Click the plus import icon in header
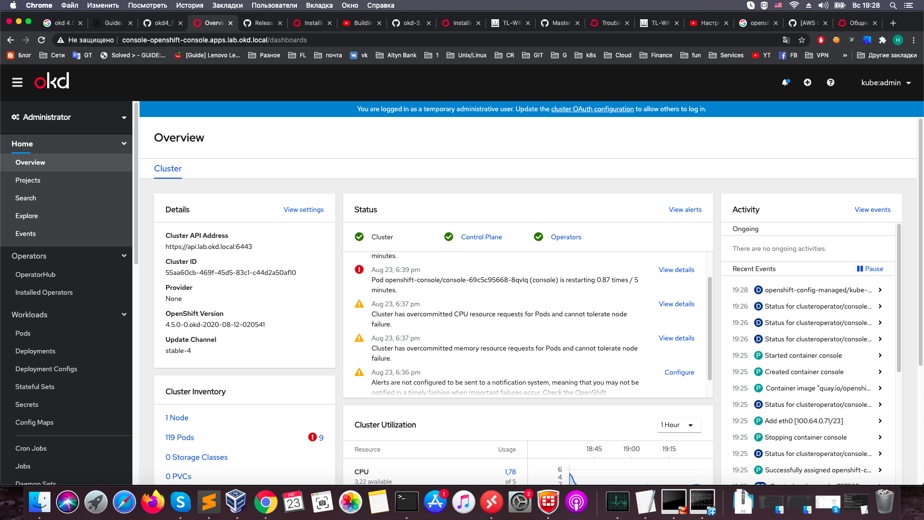This screenshot has height=520, width=924. pos(808,82)
